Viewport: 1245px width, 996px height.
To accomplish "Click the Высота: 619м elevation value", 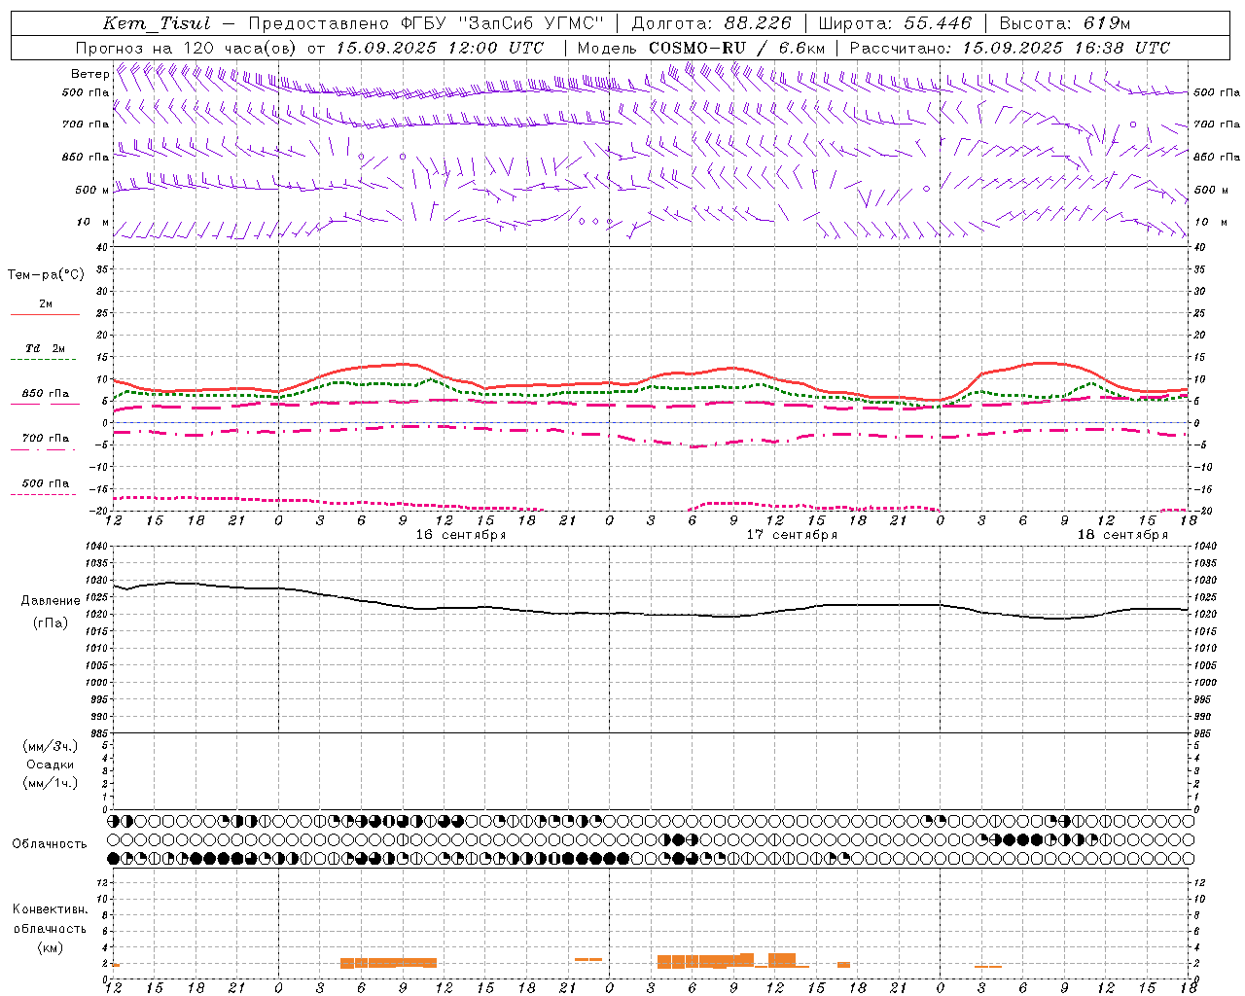I will [x=1065, y=23].
